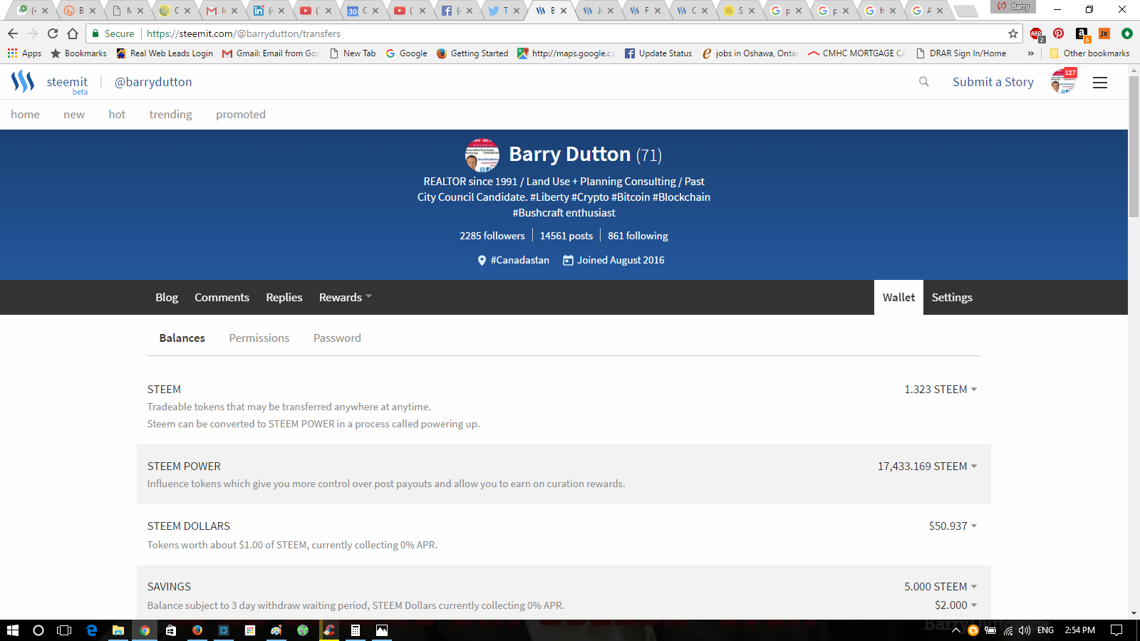Open Cortana search circle on taskbar
This screenshot has height=641, width=1140.
pos(38,630)
